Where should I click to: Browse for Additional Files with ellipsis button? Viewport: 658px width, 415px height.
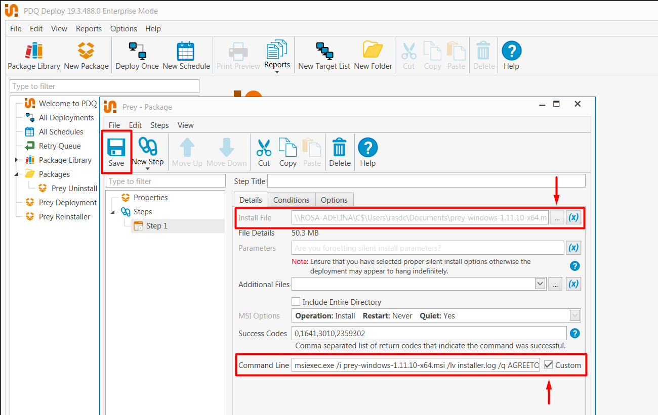pos(555,284)
